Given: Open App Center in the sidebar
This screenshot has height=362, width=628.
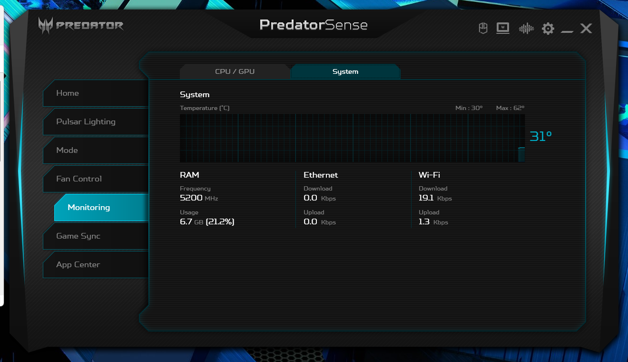Looking at the screenshot, I should pyautogui.click(x=96, y=265).
